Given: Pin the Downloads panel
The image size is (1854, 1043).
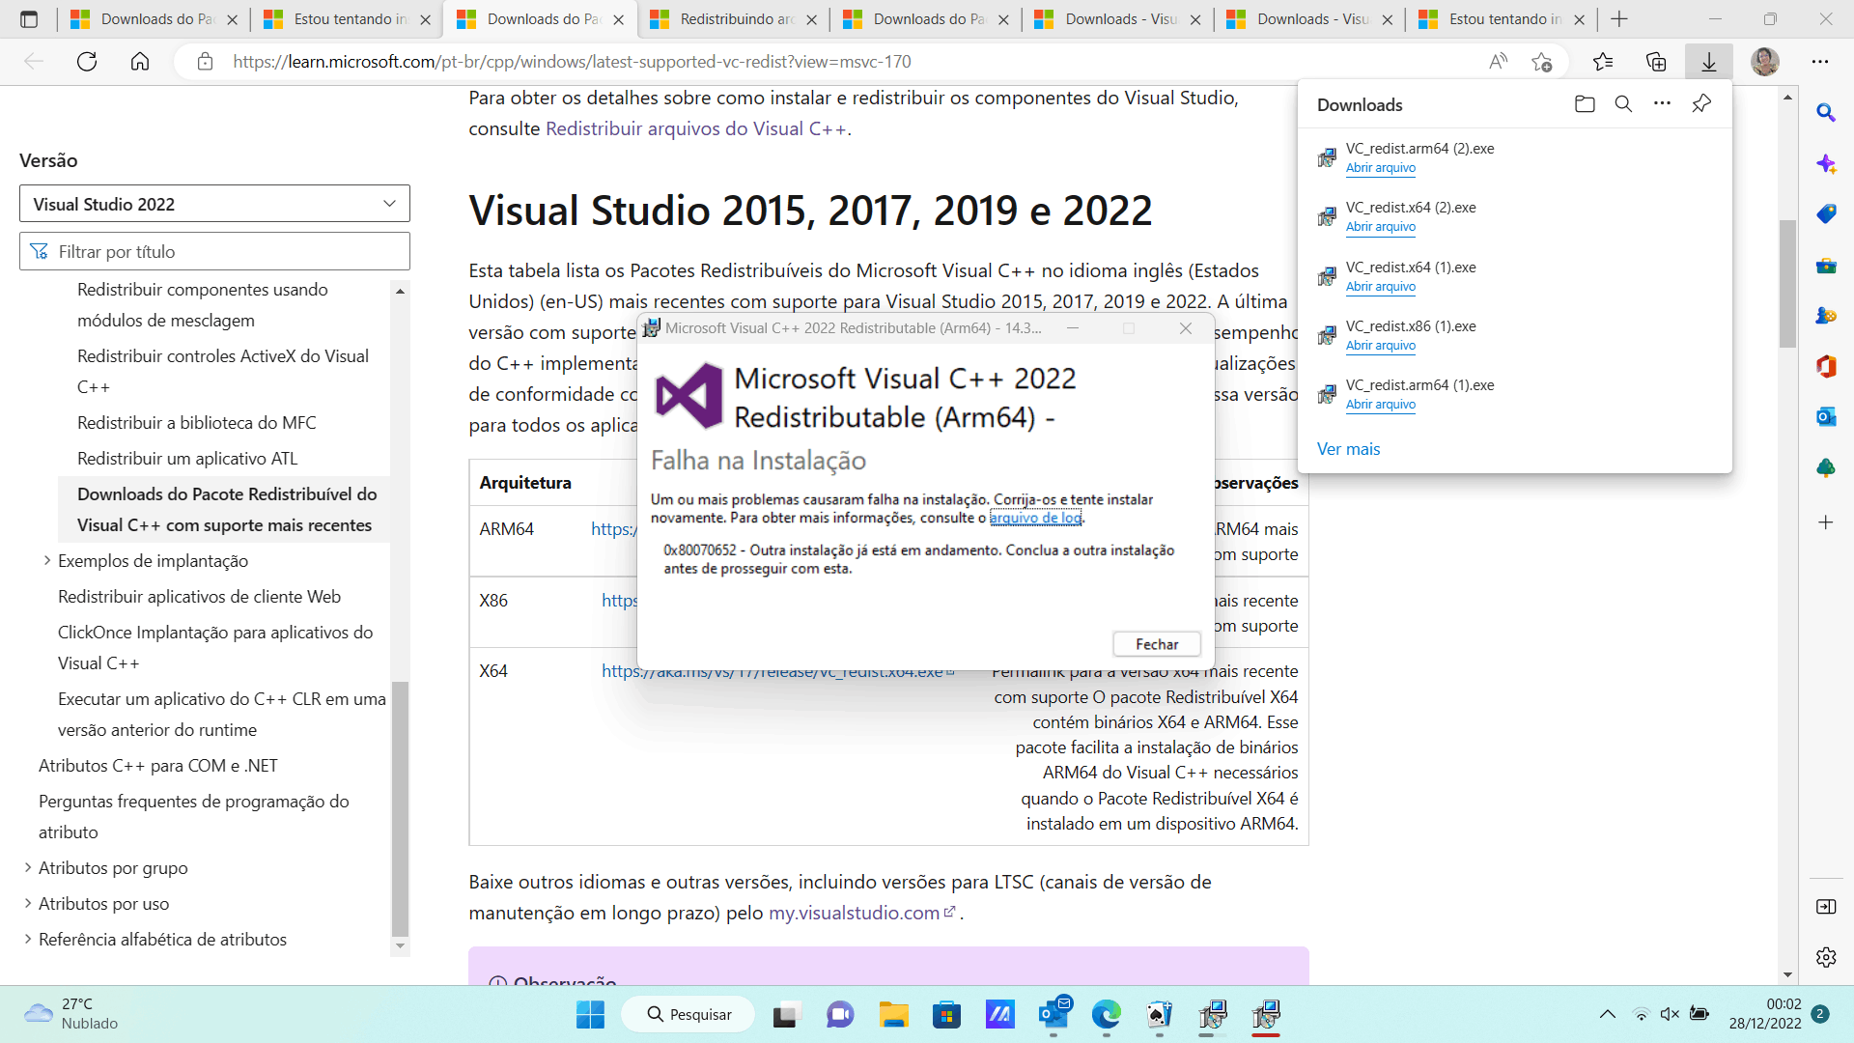Looking at the screenshot, I should click(1701, 104).
